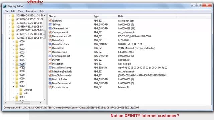Click the string icon beside ProviderName
Viewport: 214px width, 120px height.
[50, 87]
